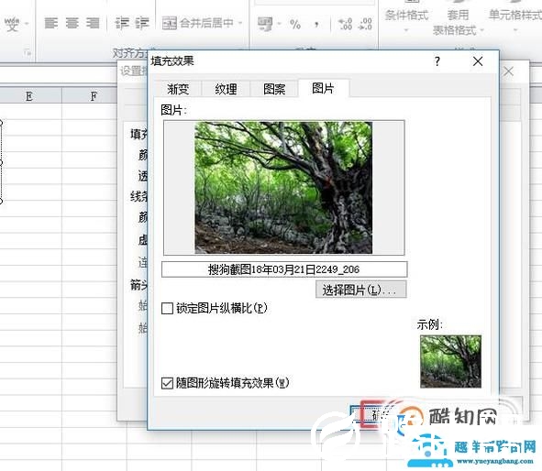
Task: Select column E header
Action: (x=29, y=95)
